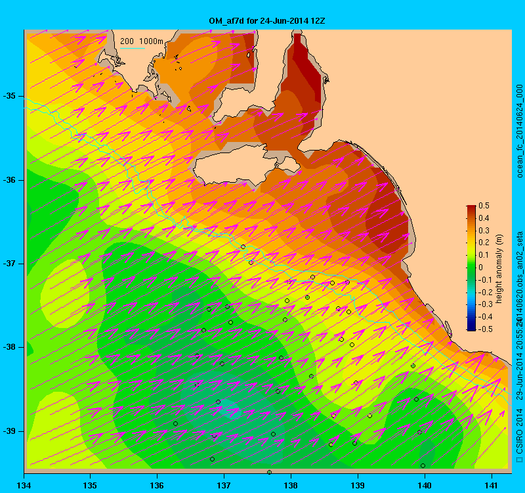Image resolution: width=525 pixels, height=493 pixels.
Task: Click the colorbar tick label '0.2'
Action: pyautogui.click(x=484, y=243)
